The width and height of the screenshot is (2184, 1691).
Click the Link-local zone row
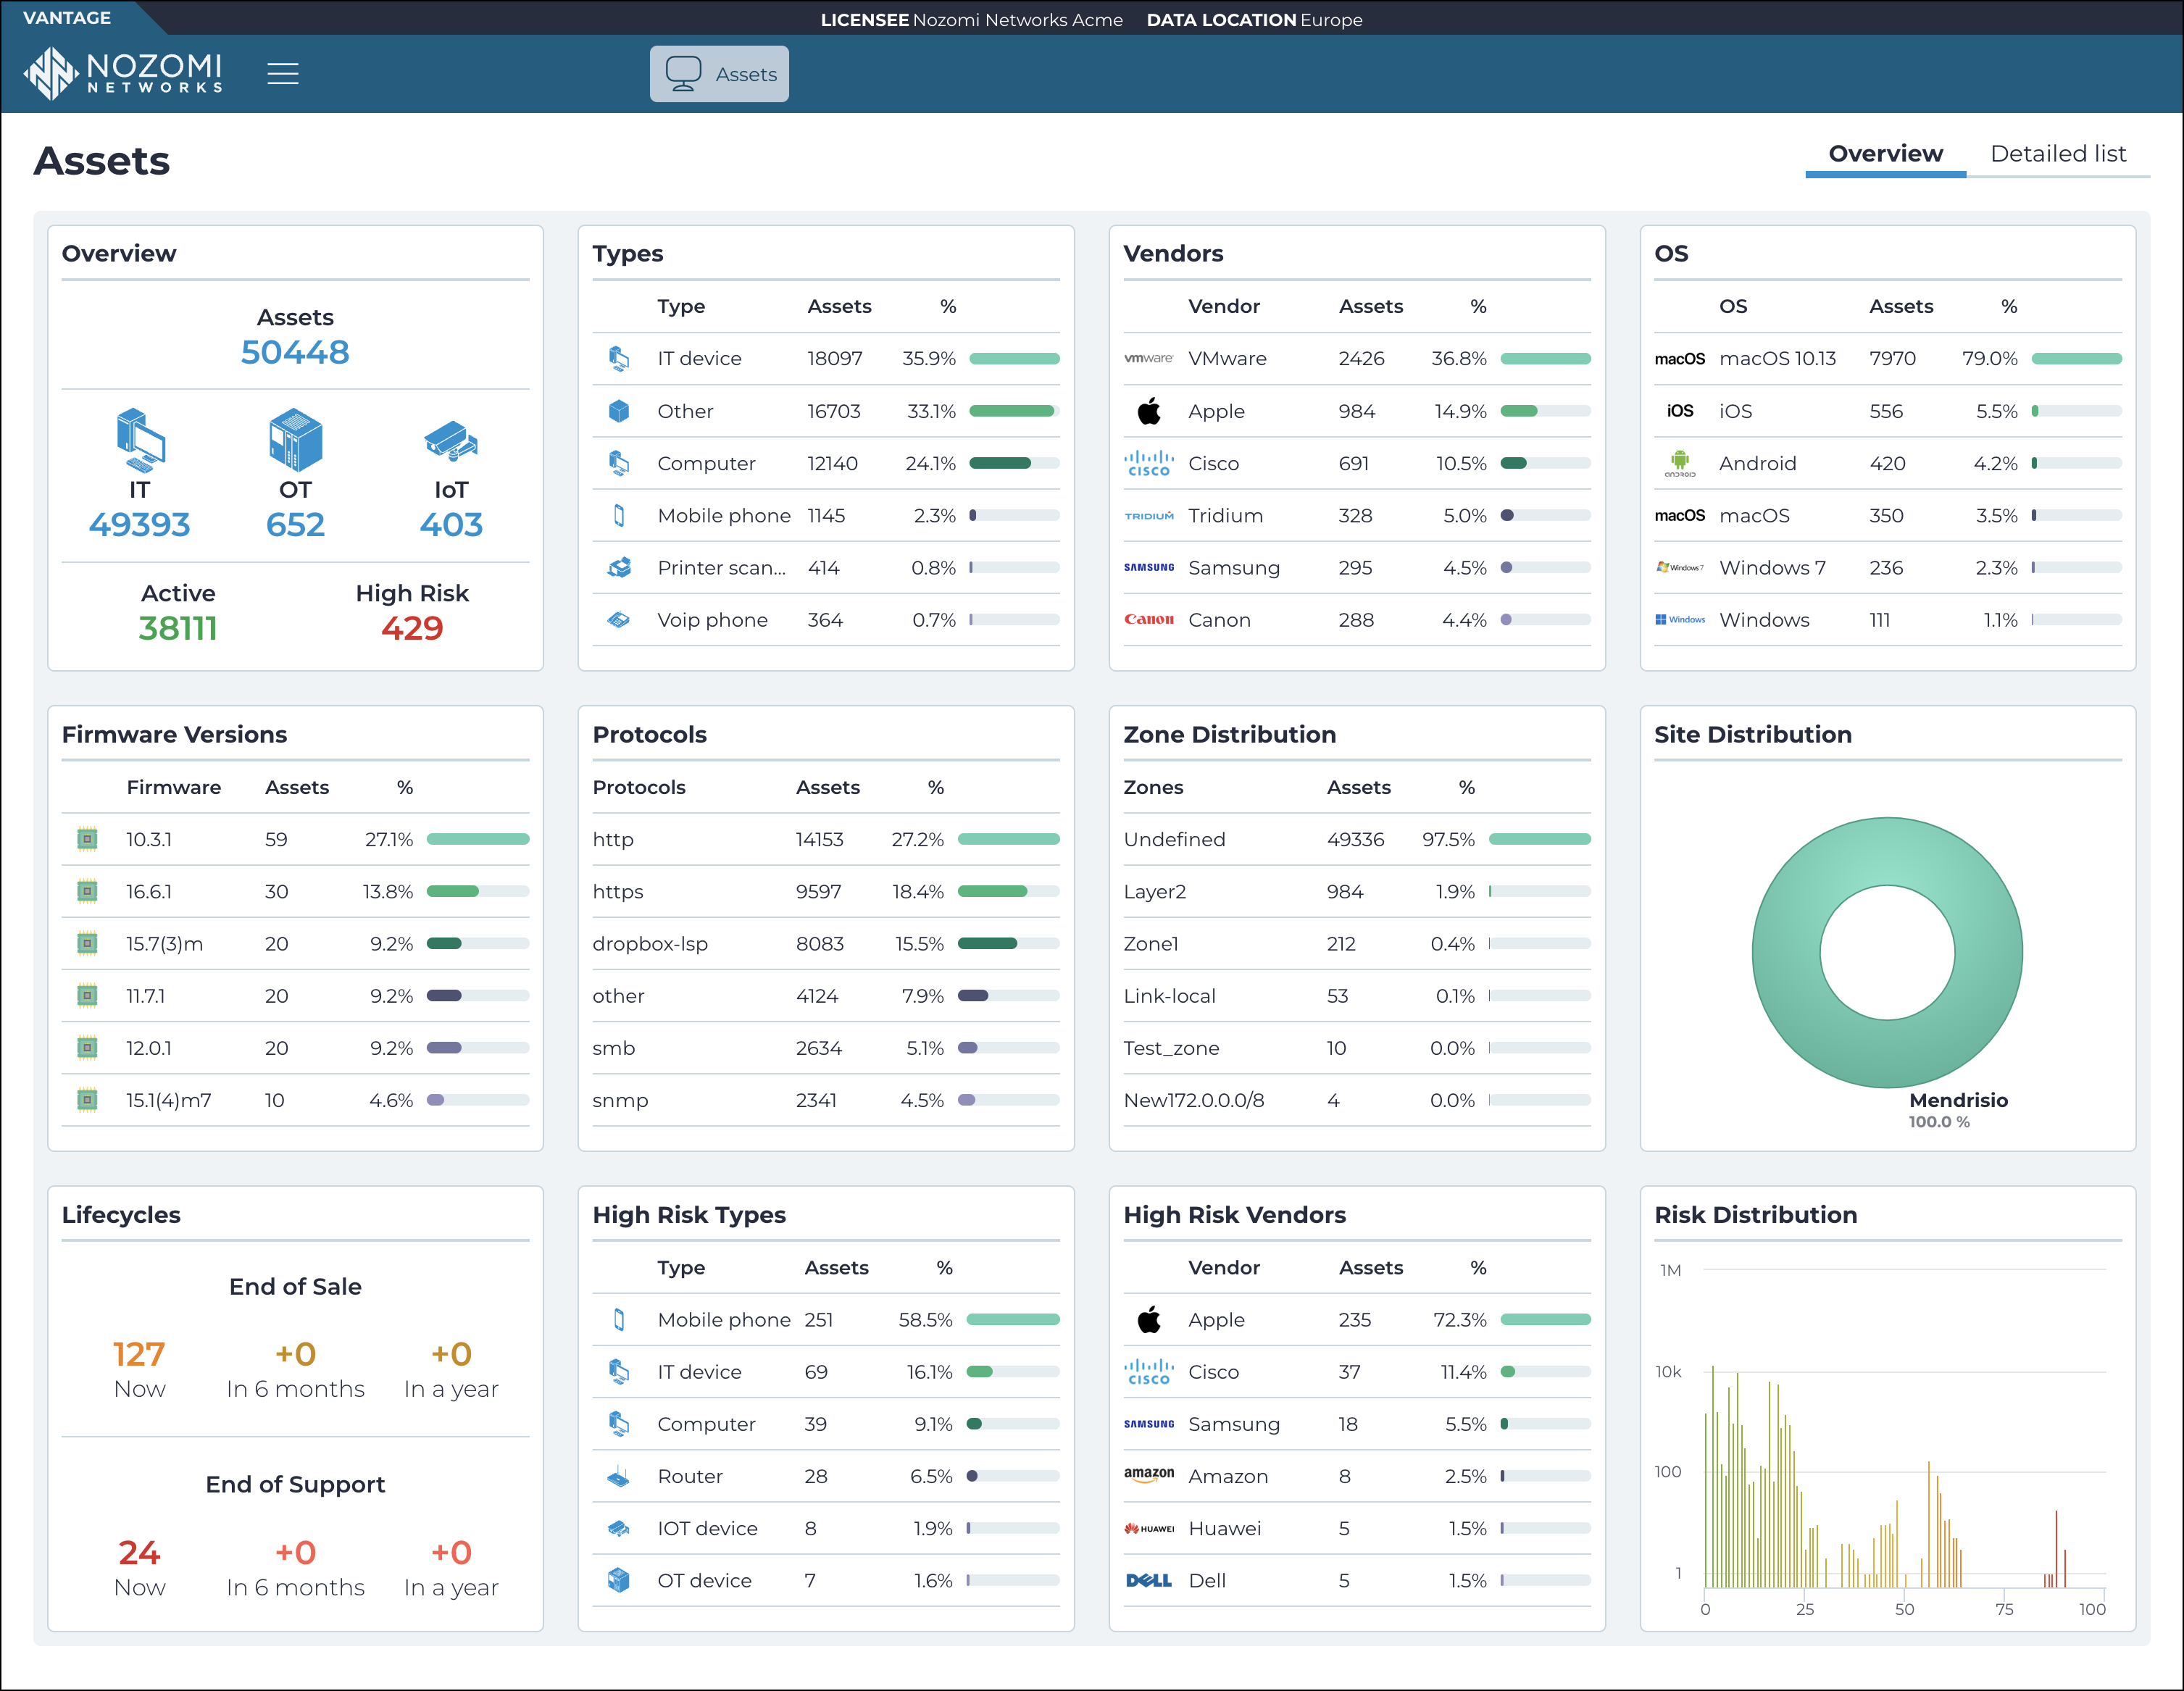coord(1357,996)
